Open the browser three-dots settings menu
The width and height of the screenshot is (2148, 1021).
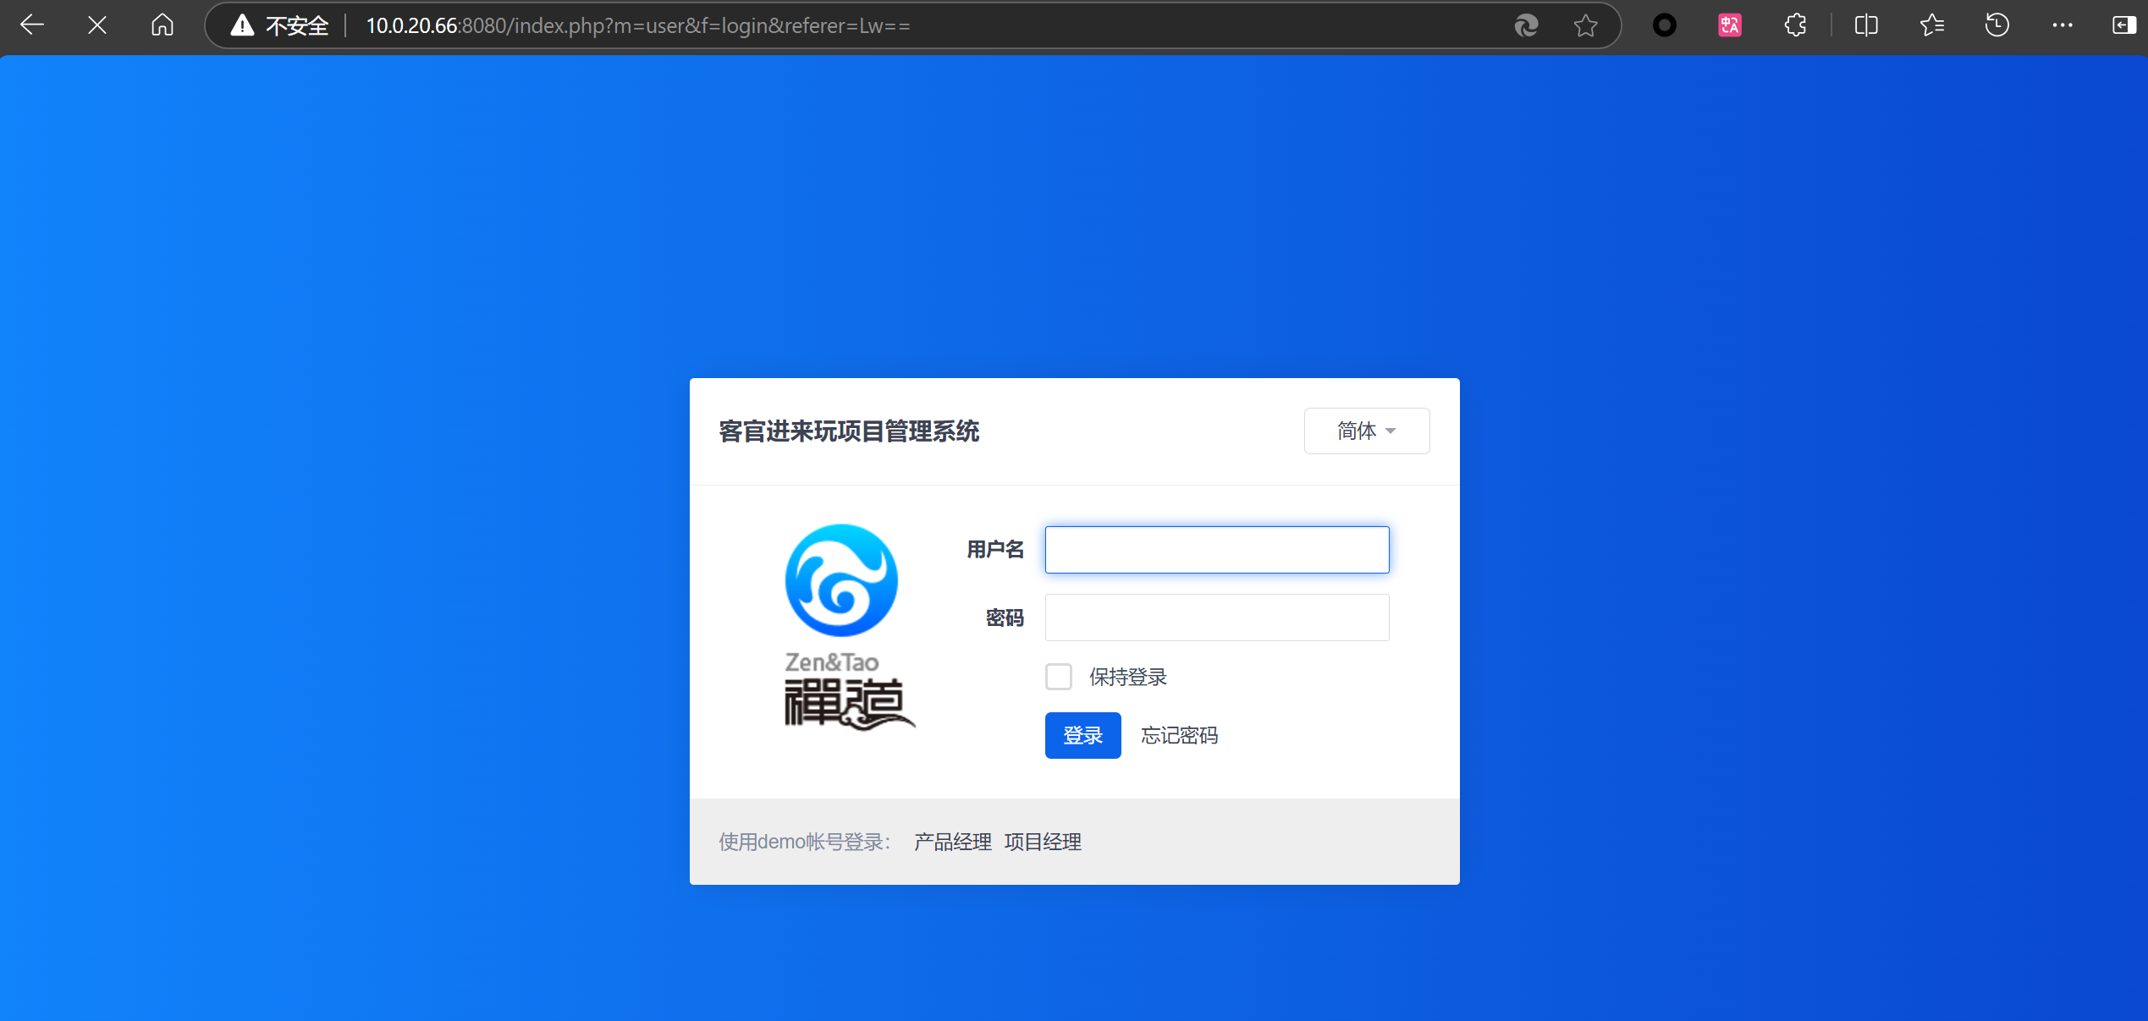(x=2062, y=25)
